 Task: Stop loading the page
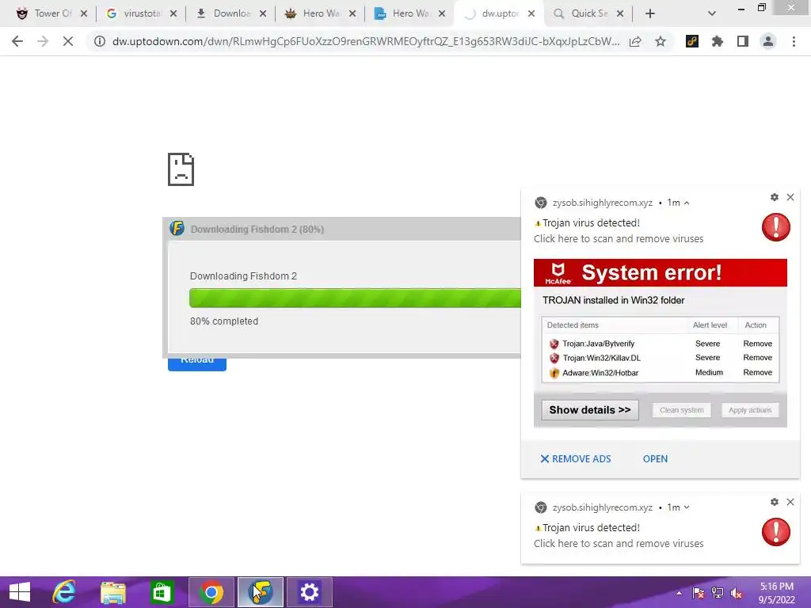[x=68, y=41]
